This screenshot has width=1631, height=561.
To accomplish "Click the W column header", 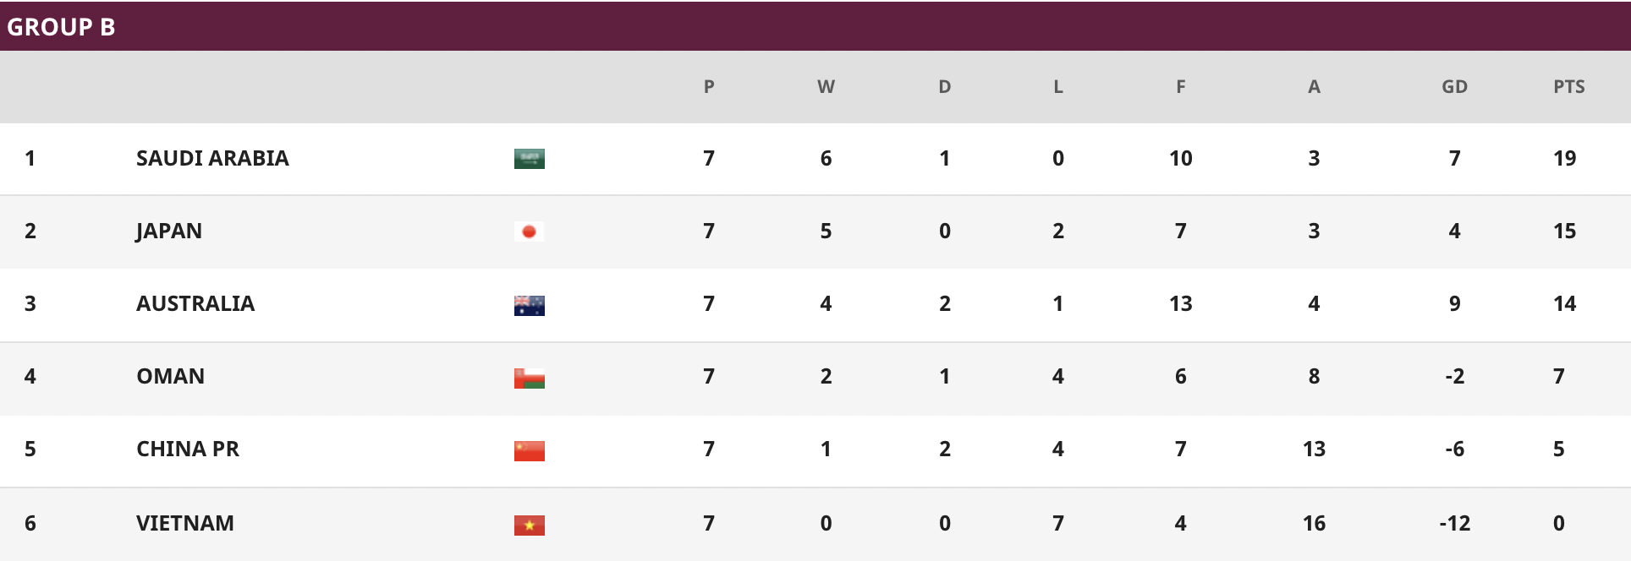I will tap(826, 86).
